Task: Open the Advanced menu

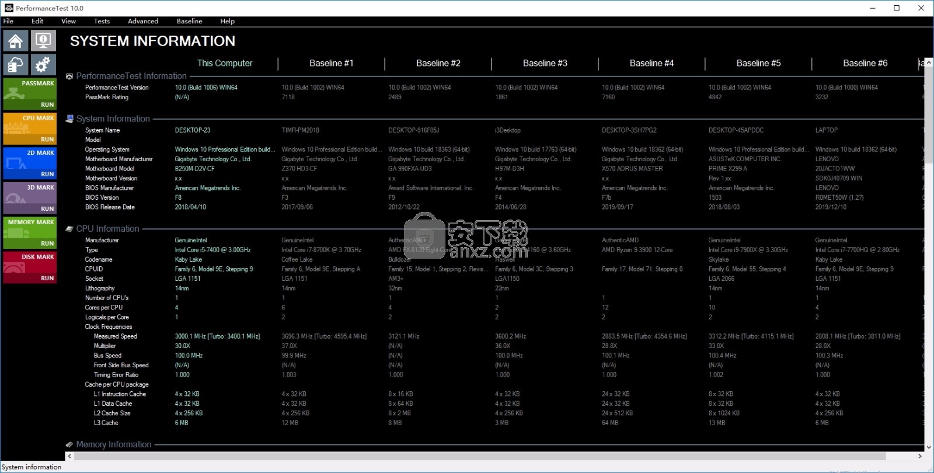Action: tap(143, 21)
